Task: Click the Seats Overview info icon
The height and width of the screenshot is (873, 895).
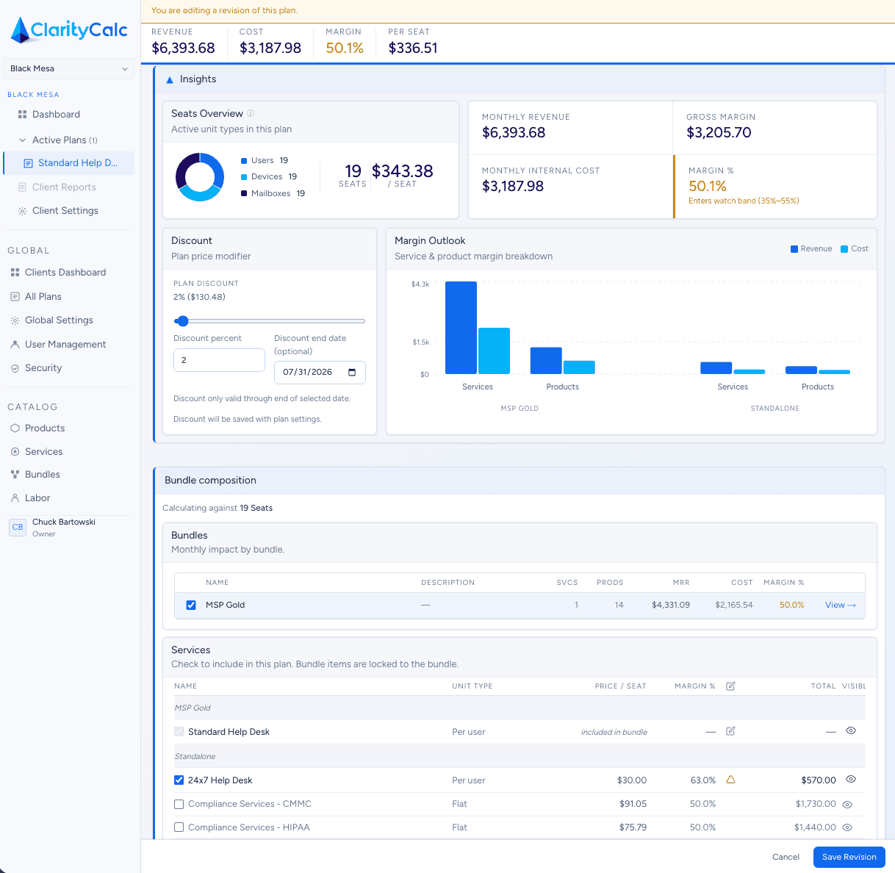Action: (251, 112)
